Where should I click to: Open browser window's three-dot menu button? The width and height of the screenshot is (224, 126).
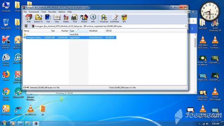point(193,21)
